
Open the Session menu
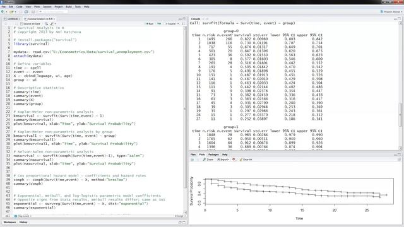tap(47, 7)
